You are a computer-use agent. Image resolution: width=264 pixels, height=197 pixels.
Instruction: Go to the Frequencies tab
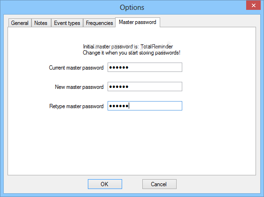tap(99, 23)
